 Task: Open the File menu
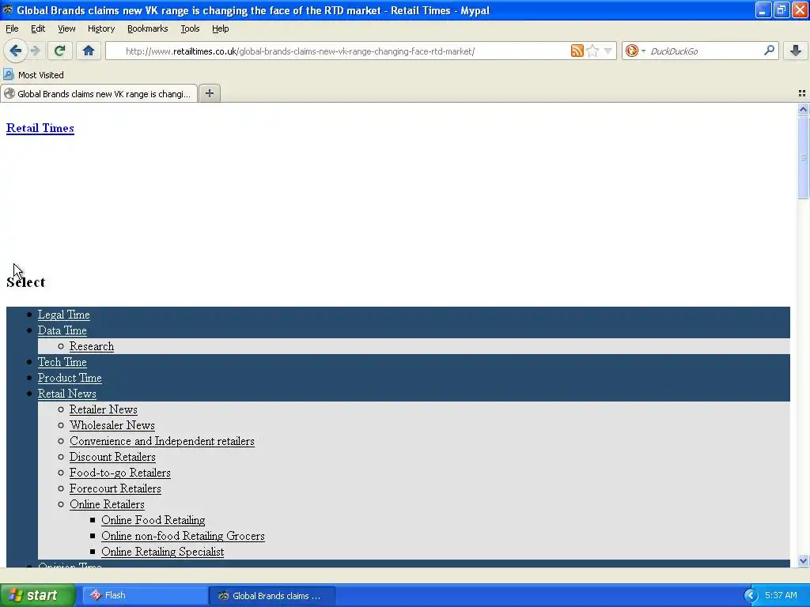tap(12, 28)
